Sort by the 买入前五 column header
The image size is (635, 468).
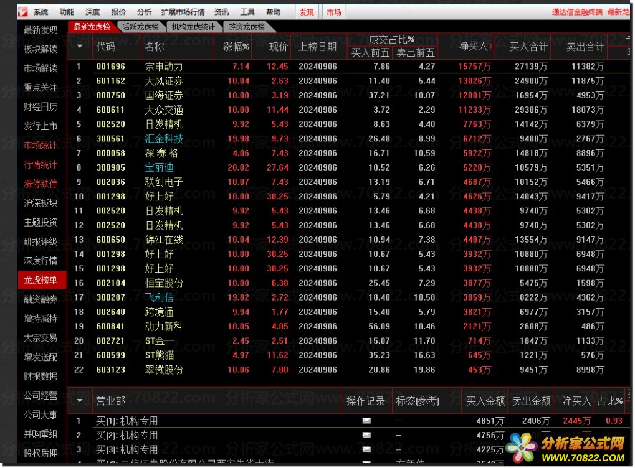point(370,52)
